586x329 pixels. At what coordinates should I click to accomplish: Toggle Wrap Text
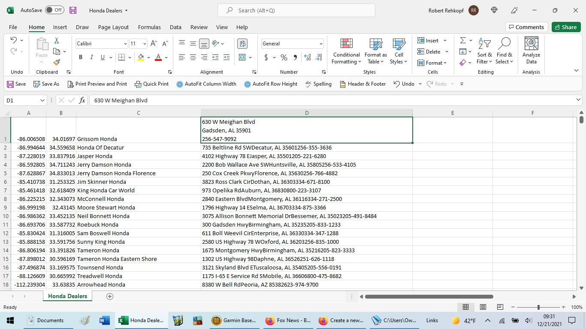click(242, 44)
